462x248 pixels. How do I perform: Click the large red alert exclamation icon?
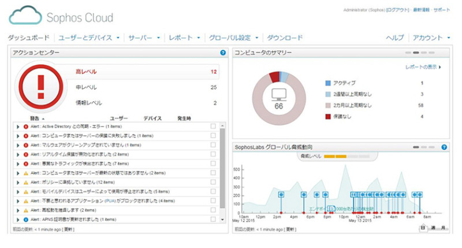click(x=40, y=87)
